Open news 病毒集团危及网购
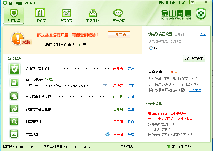 (x=161, y=124)
